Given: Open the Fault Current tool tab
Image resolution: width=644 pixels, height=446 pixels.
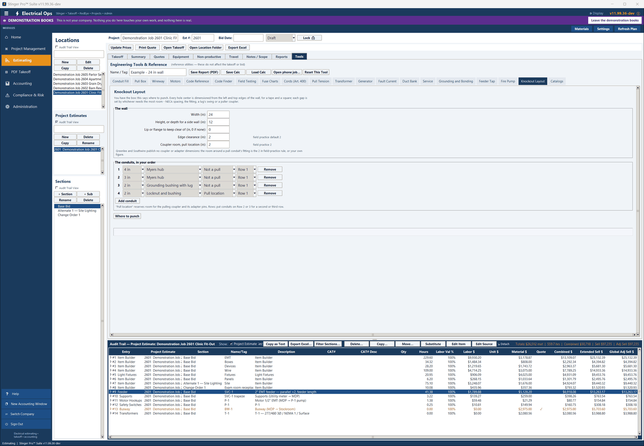Looking at the screenshot, I should 387,81.
